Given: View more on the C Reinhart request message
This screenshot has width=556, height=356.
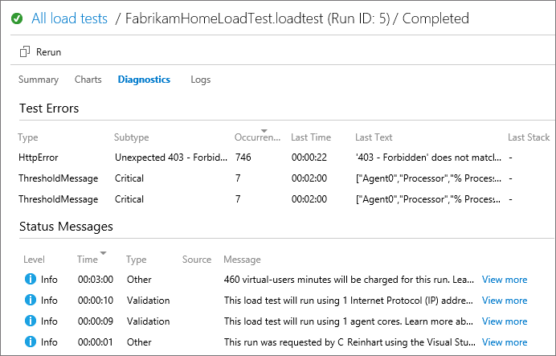Looking at the screenshot, I should 505,342.
